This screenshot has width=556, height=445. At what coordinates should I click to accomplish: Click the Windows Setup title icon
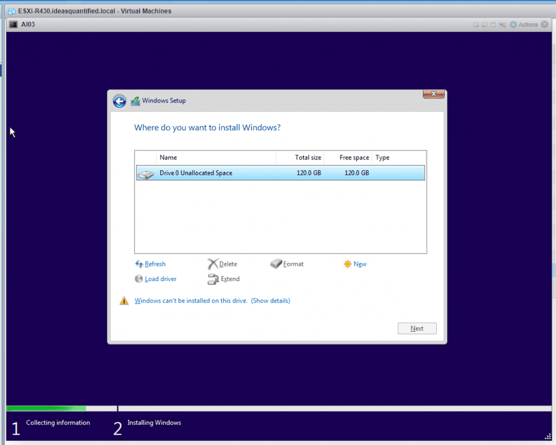[x=135, y=101]
